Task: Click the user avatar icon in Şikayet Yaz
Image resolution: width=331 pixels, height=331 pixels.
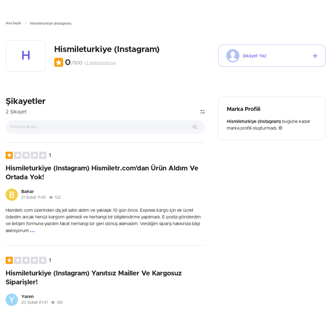Action: point(233,56)
